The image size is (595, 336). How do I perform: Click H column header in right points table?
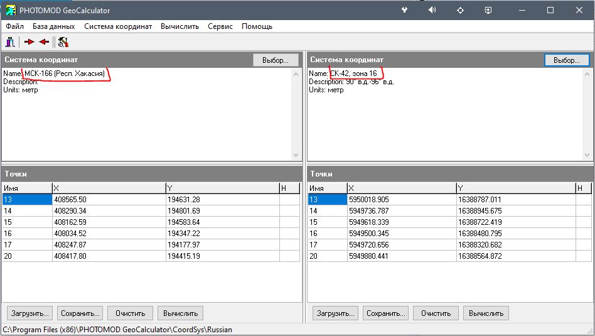point(583,188)
